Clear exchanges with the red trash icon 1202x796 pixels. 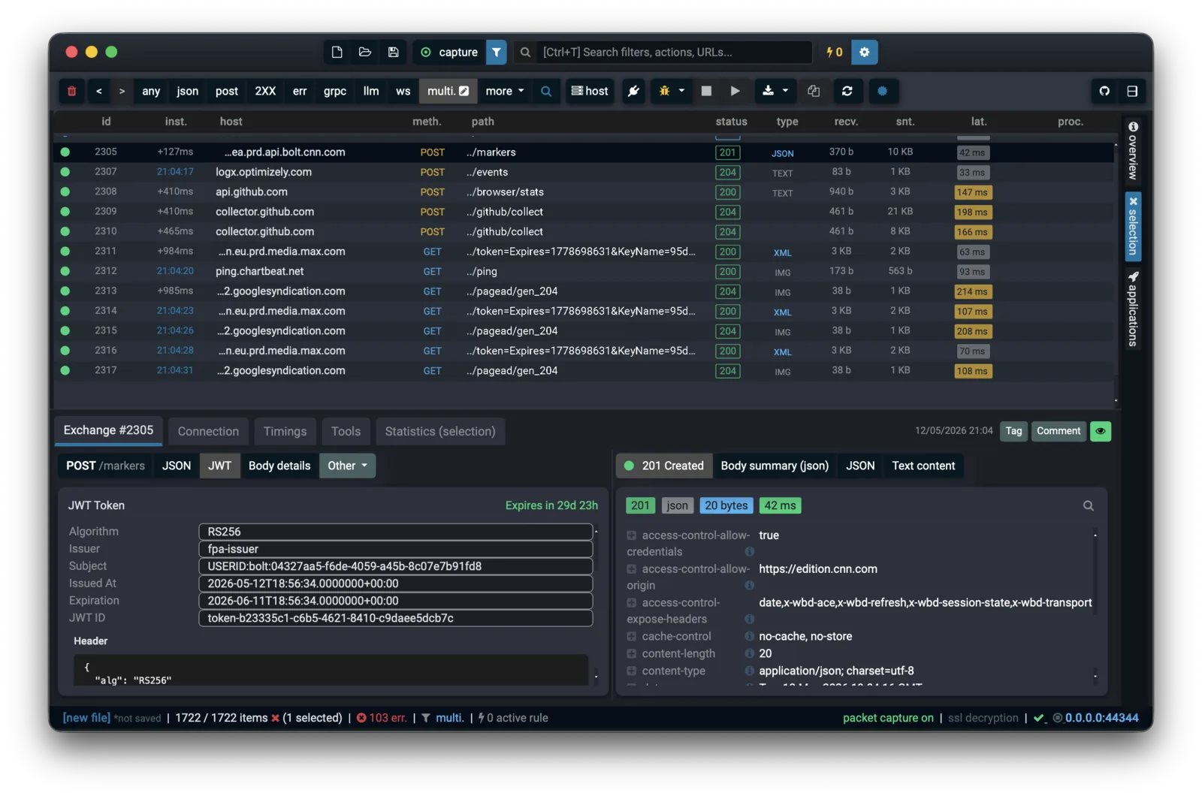[72, 91]
